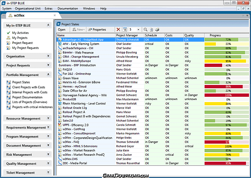Open the level dropdown showing 5
Viewport: 251px width, 178px height.
138,29
